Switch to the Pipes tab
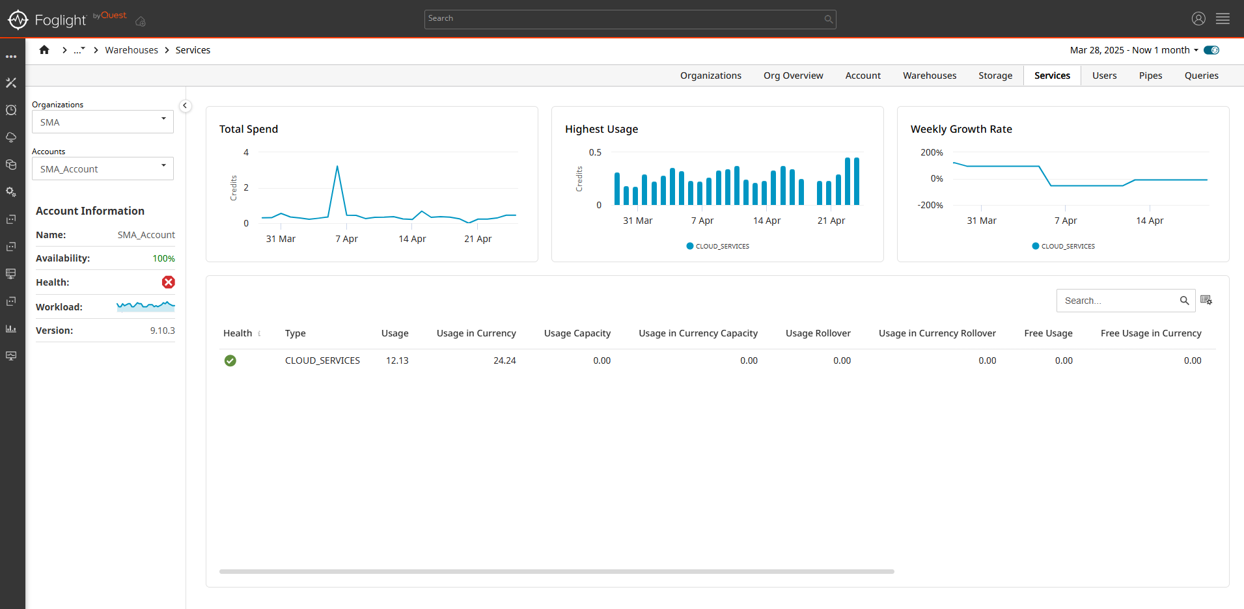 coord(1151,75)
